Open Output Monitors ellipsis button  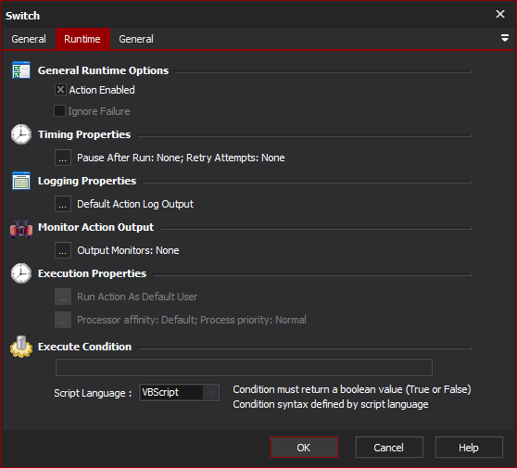(63, 250)
